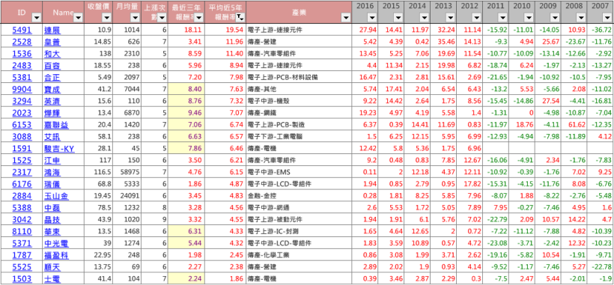Open the ID column filter dropdown
The width and height of the screenshot is (614, 285).
[37, 17]
